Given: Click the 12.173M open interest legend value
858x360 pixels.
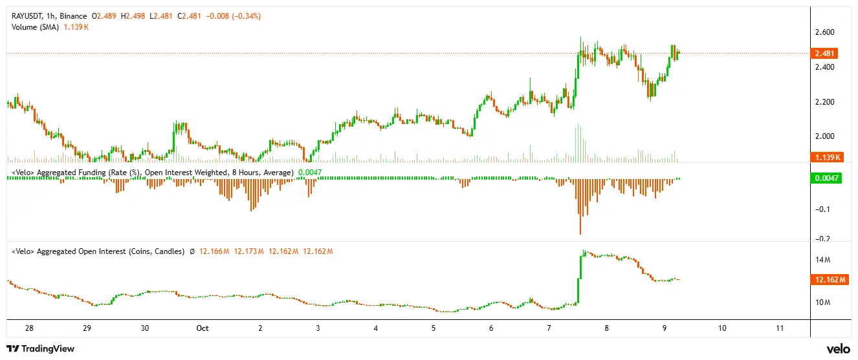Looking at the screenshot, I should pyautogui.click(x=248, y=251).
